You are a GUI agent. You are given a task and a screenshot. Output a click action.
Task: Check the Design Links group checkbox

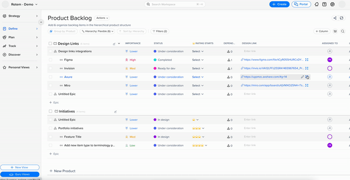click(50, 44)
